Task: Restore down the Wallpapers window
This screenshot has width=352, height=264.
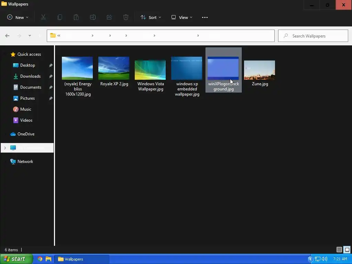Action: (x=328, y=5)
